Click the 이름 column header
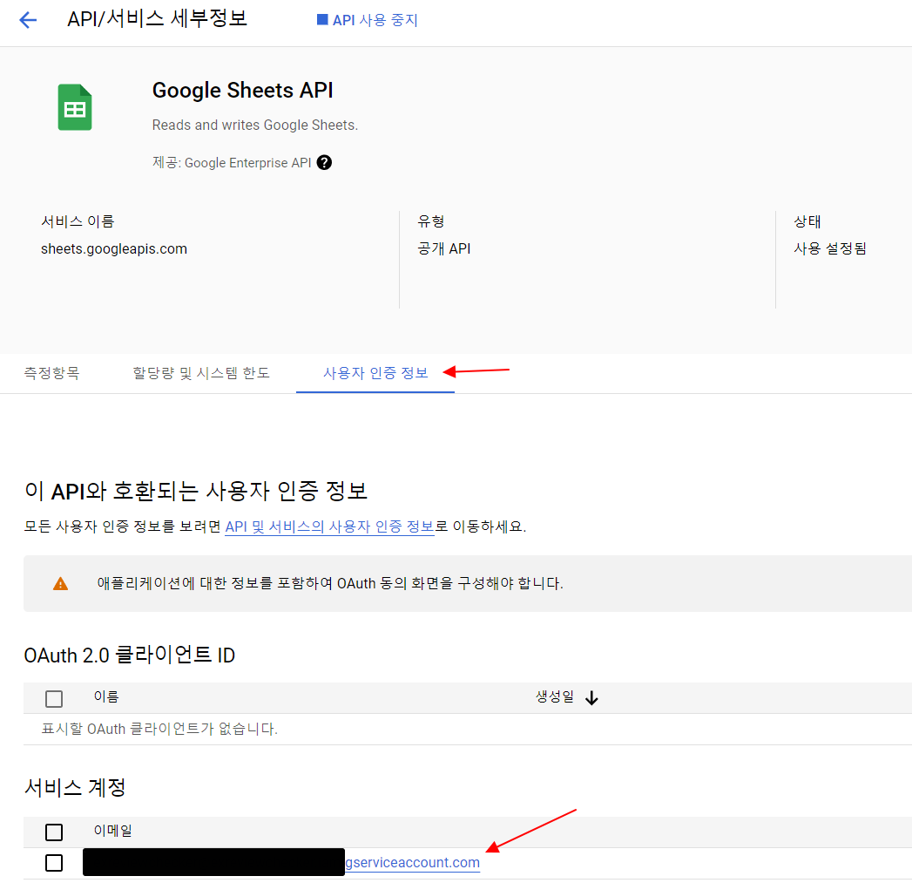Viewport: 912px width, 883px height. click(106, 696)
